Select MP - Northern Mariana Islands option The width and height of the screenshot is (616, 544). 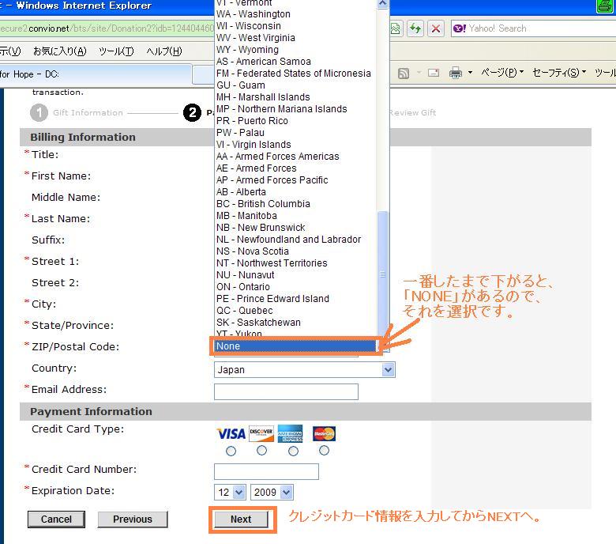point(295,109)
